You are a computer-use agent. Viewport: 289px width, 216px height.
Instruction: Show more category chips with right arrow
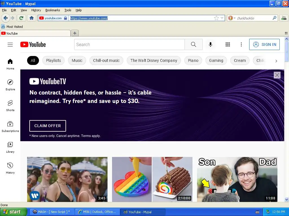(x=276, y=61)
